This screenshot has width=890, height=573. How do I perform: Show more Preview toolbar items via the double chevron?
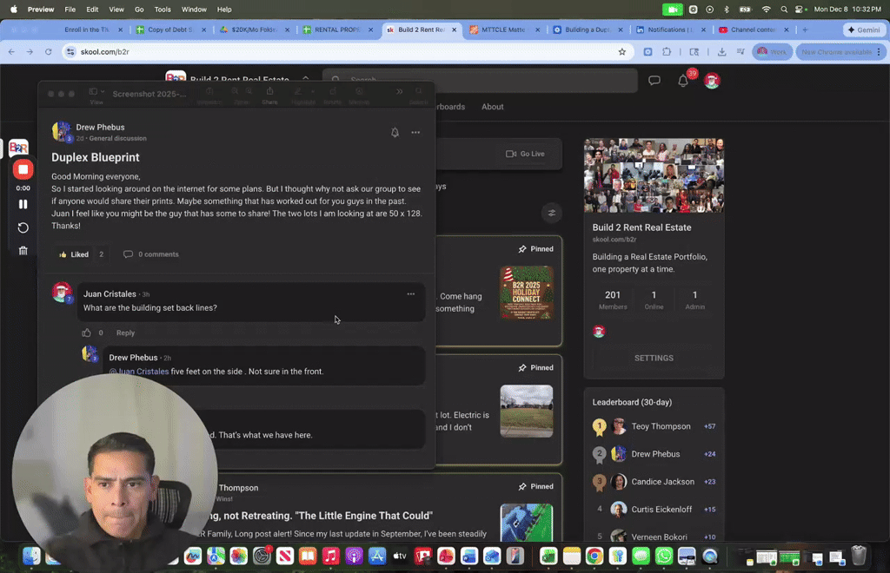point(399,91)
